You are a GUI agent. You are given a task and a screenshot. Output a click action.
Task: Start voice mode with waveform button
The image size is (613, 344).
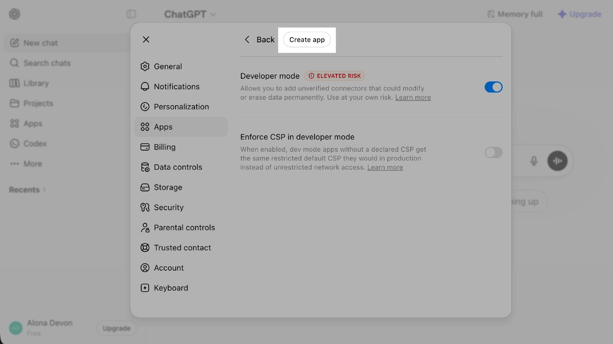(557, 161)
